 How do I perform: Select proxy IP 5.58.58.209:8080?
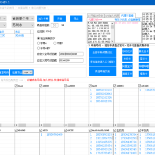coord(98,23)
